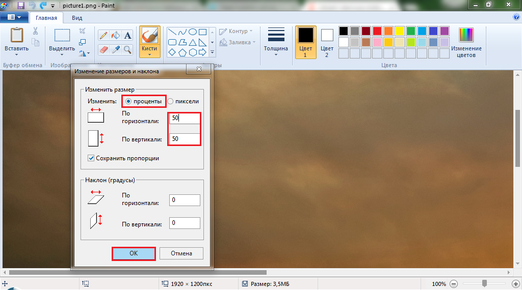Click the Copy icon in clipboard group

coord(35,42)
